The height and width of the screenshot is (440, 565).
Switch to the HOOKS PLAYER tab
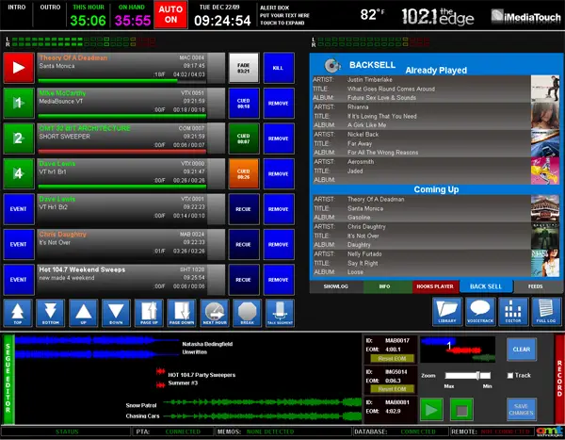tap(435, 286)
